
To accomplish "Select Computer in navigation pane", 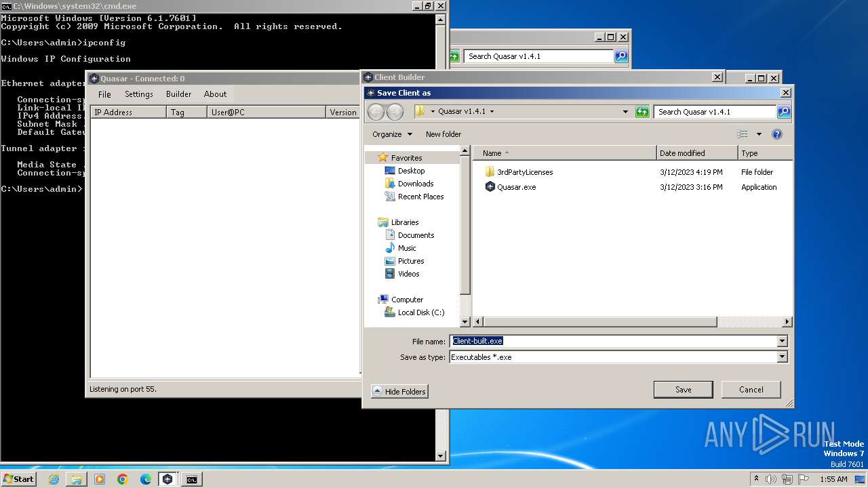I will click(407, 300).
